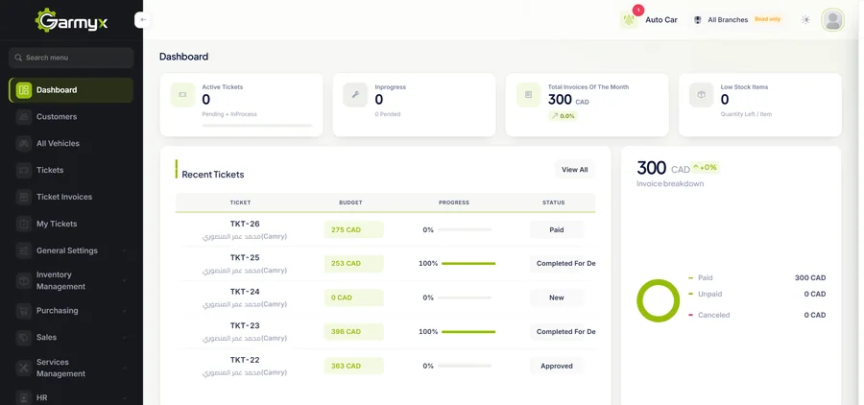The height and width of the screenshot is (405, 864).
Task: Open ticket TKT-26
Action: click(245, 224)
